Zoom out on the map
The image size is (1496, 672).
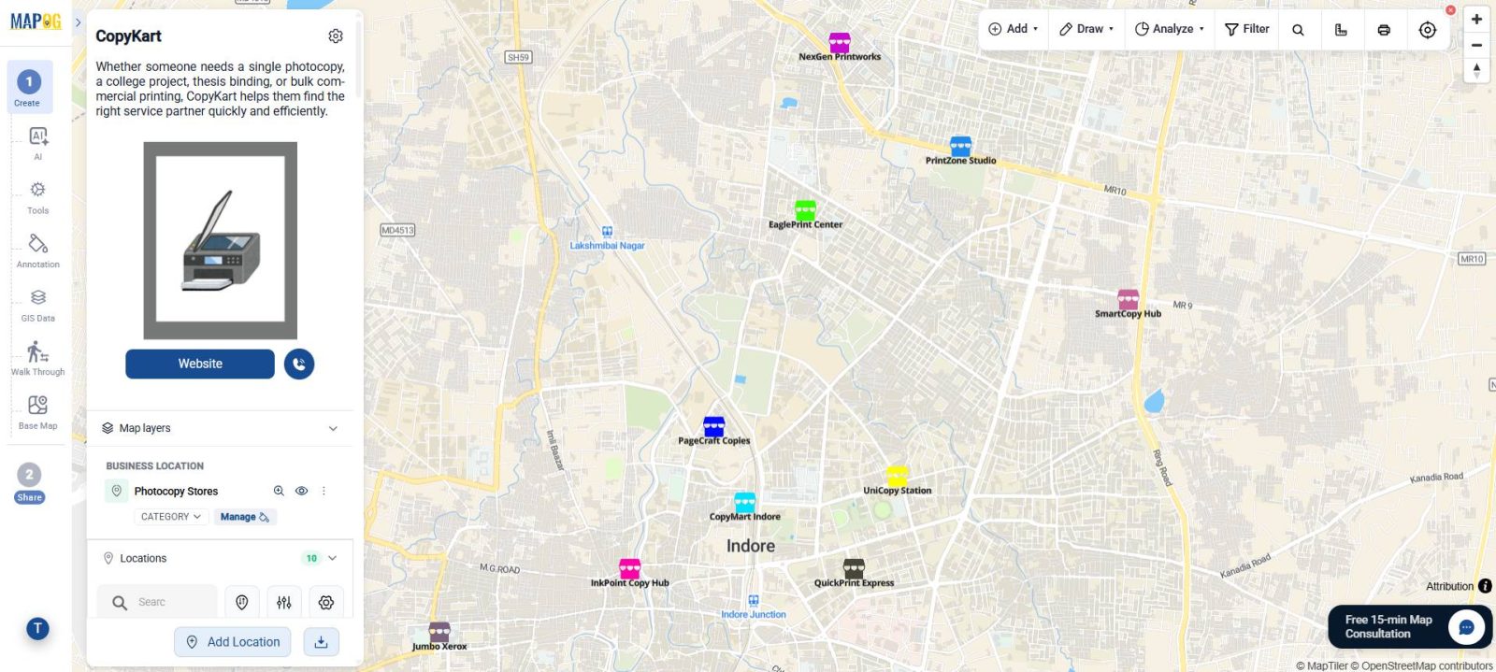(1476, 45)
